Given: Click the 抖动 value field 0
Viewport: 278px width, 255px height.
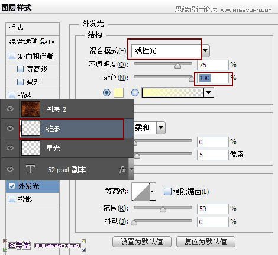Looking at the screenshot, I should click(213, 222).
